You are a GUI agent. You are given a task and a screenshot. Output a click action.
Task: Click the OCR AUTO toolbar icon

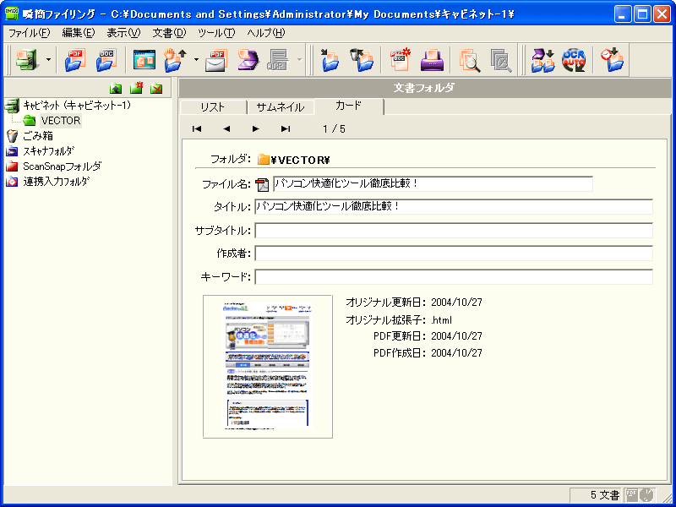click(x=574, y=60)
